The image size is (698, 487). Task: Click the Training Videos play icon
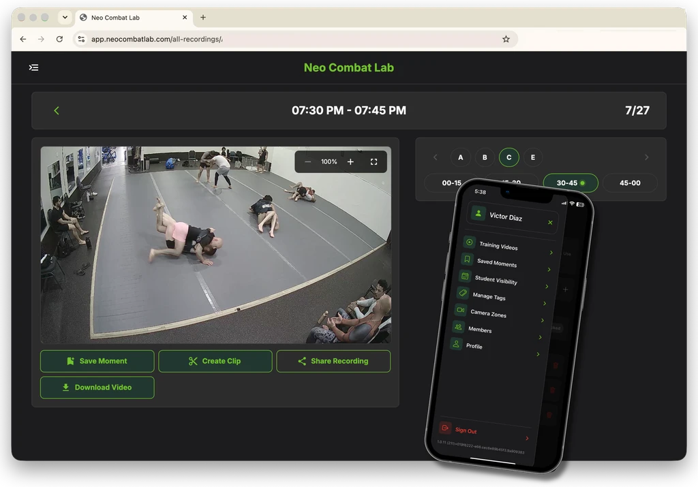(469, 242)
